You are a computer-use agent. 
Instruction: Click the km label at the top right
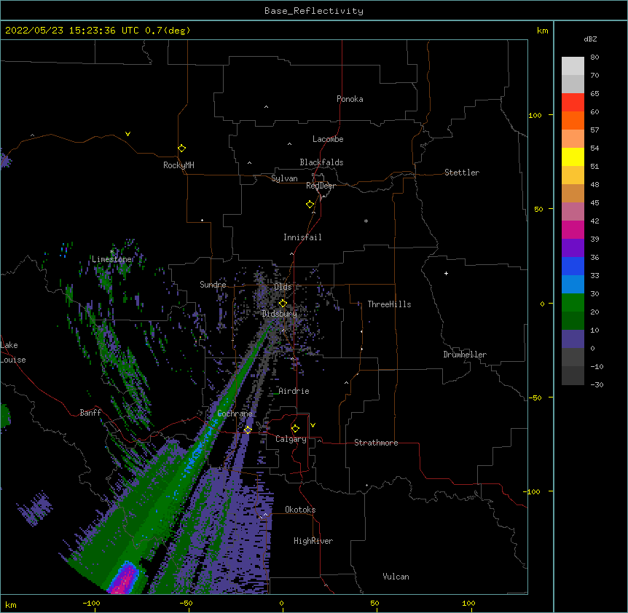542,31
